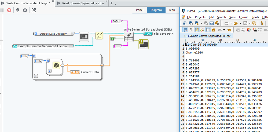Expand the SPELL check dropdown arrow

tap(224, 30)
